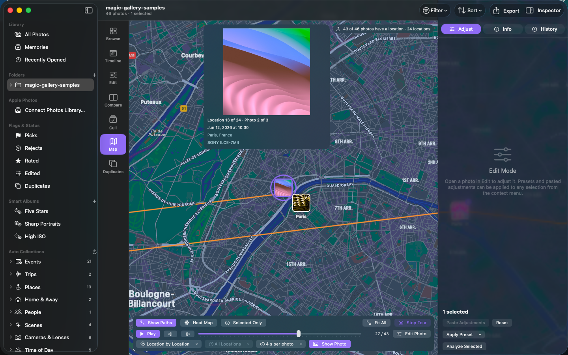Open Location by Location dropdown

tap(169, 344)
